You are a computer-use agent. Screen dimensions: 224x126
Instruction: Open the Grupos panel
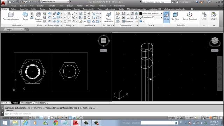[214, 16]
